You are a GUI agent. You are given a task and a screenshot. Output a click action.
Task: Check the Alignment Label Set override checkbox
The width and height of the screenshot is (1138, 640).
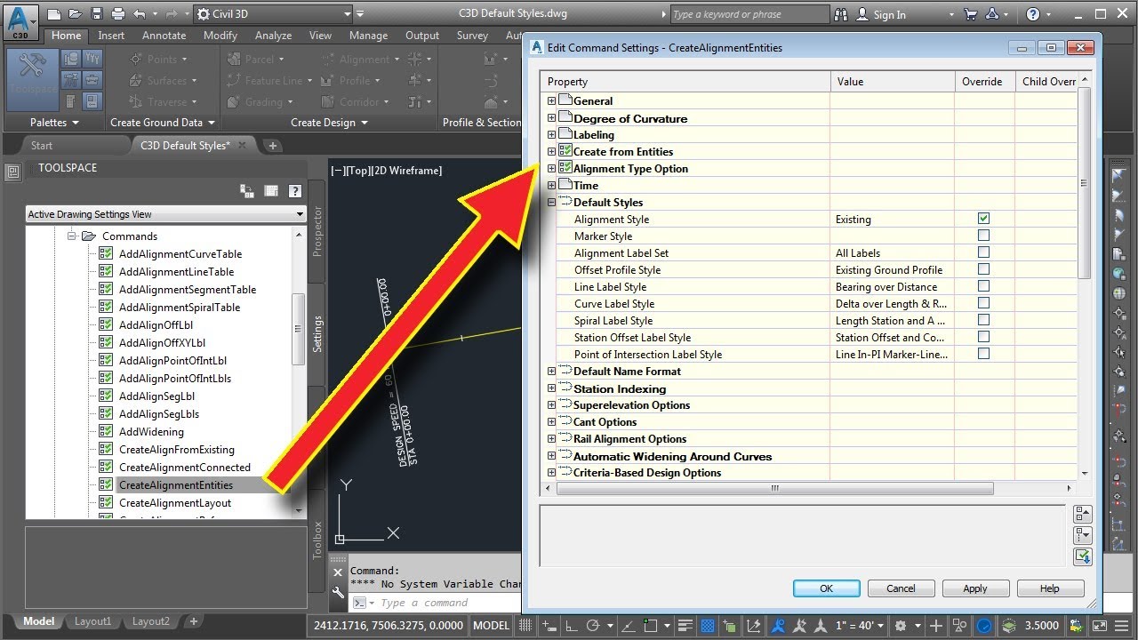983,252
